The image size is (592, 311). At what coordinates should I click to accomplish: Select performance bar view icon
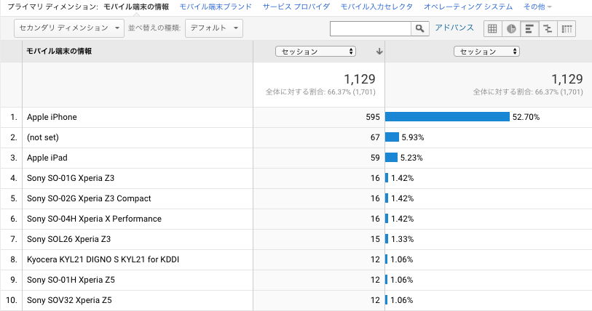click(529, 28)
